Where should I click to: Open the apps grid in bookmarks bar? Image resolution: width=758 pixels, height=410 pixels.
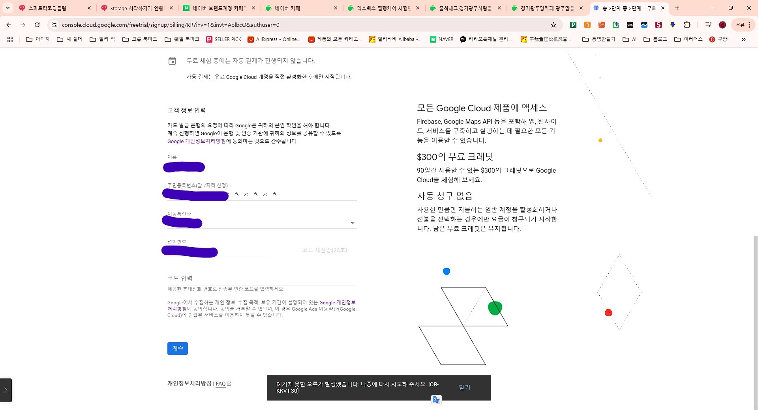10,39
